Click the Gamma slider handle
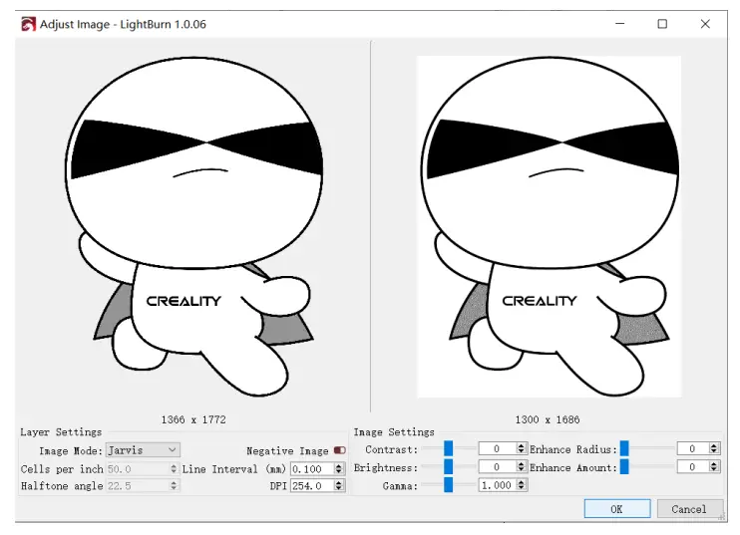Viewport: 740px width, 535px height. (449, 485)
